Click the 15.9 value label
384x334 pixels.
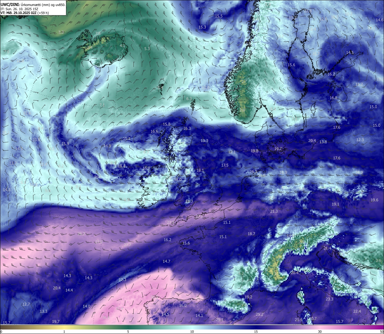(x=65, y=143)
